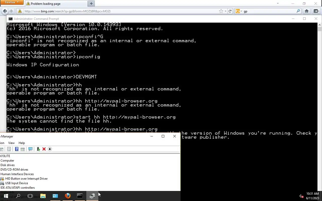Select the Disk drives node
The height and width of the screenshot is (201, 322).
pos(8,165)
